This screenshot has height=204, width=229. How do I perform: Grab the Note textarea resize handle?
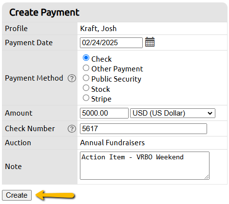pyautogui.click(x=207, y=177)
